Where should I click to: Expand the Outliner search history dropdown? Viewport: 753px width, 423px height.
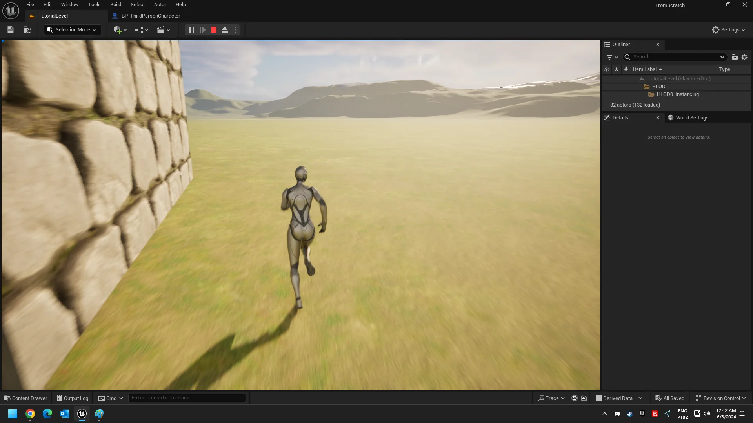click(722, 57)
